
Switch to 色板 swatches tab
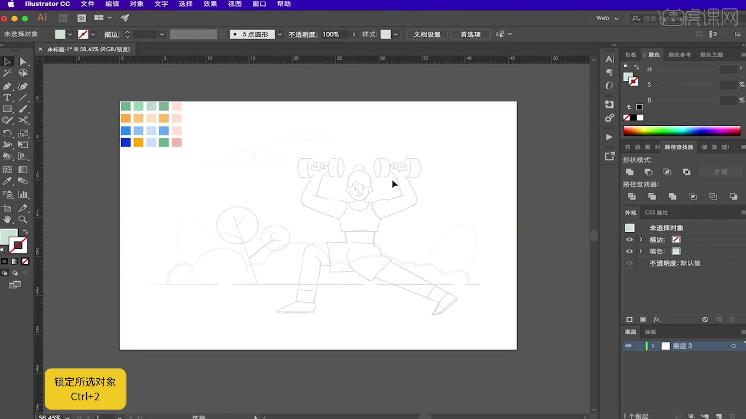(x=631, y=55)
